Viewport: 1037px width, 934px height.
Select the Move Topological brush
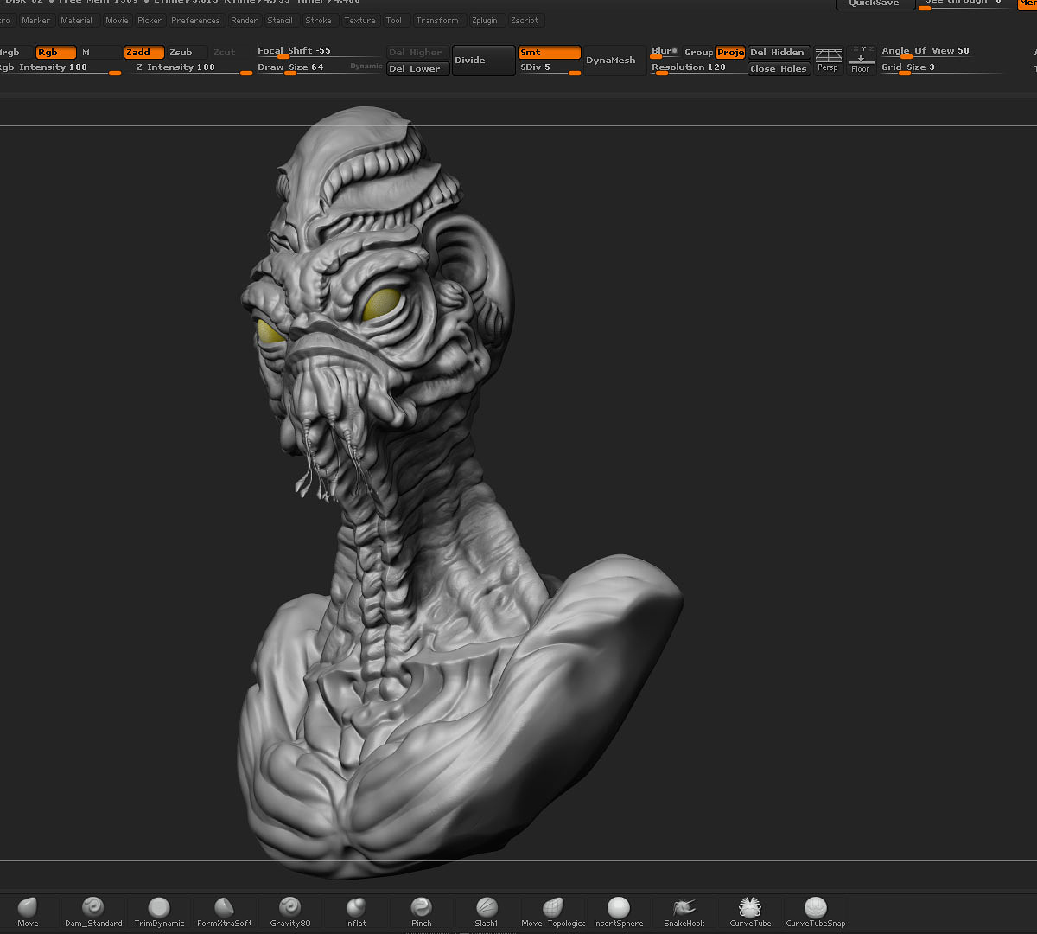coord(553,912)
